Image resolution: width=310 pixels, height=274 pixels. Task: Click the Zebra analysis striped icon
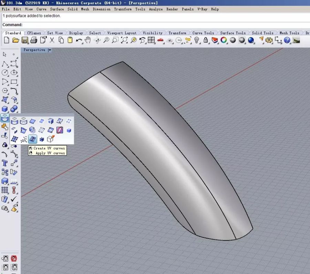(x=41, y=130)
